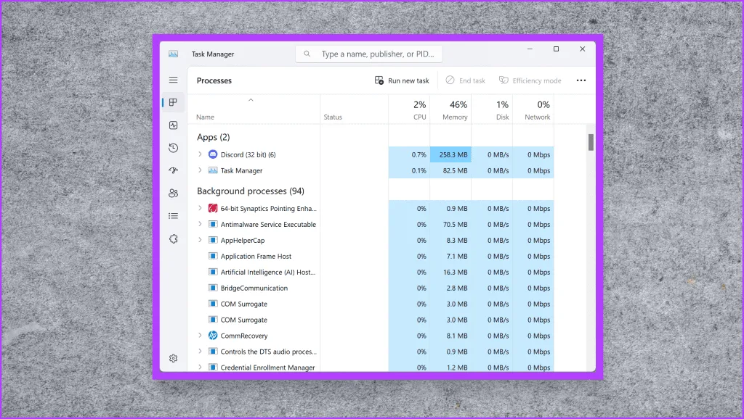Click the vertical scrollbar thumb
The image size is (744, 419).
coord(591,142)
